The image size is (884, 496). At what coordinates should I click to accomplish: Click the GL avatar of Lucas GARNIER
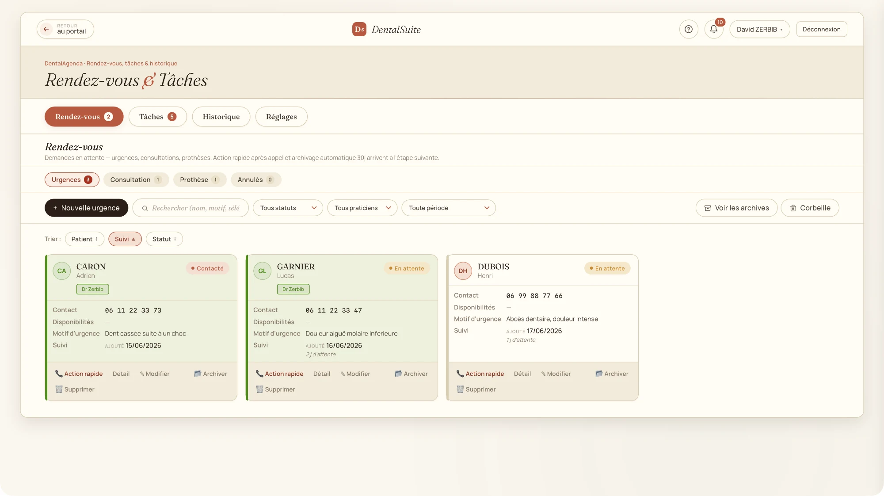click(262, 271)
